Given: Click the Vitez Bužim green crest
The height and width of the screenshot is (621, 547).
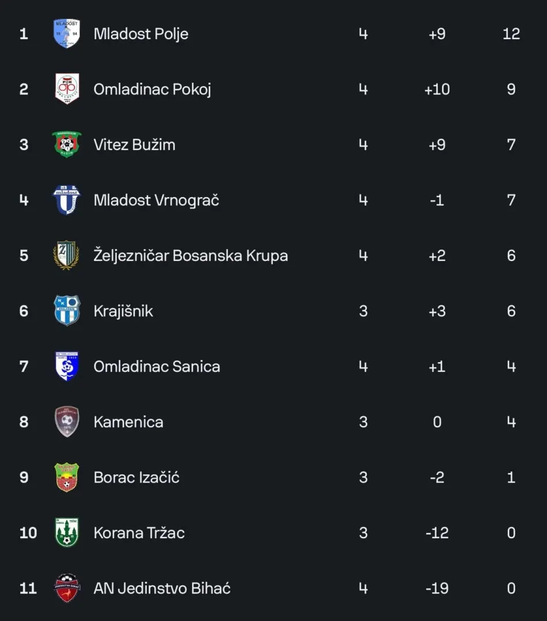Looking at the screenshot, I should click(67, 144).
